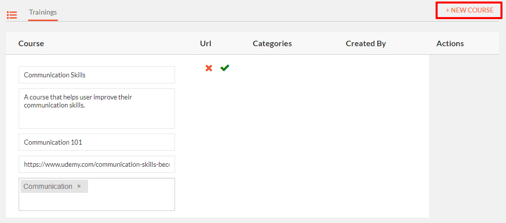Select the Url column header
The width and height of the screenshot is (506, 223).
click(206, 44)
